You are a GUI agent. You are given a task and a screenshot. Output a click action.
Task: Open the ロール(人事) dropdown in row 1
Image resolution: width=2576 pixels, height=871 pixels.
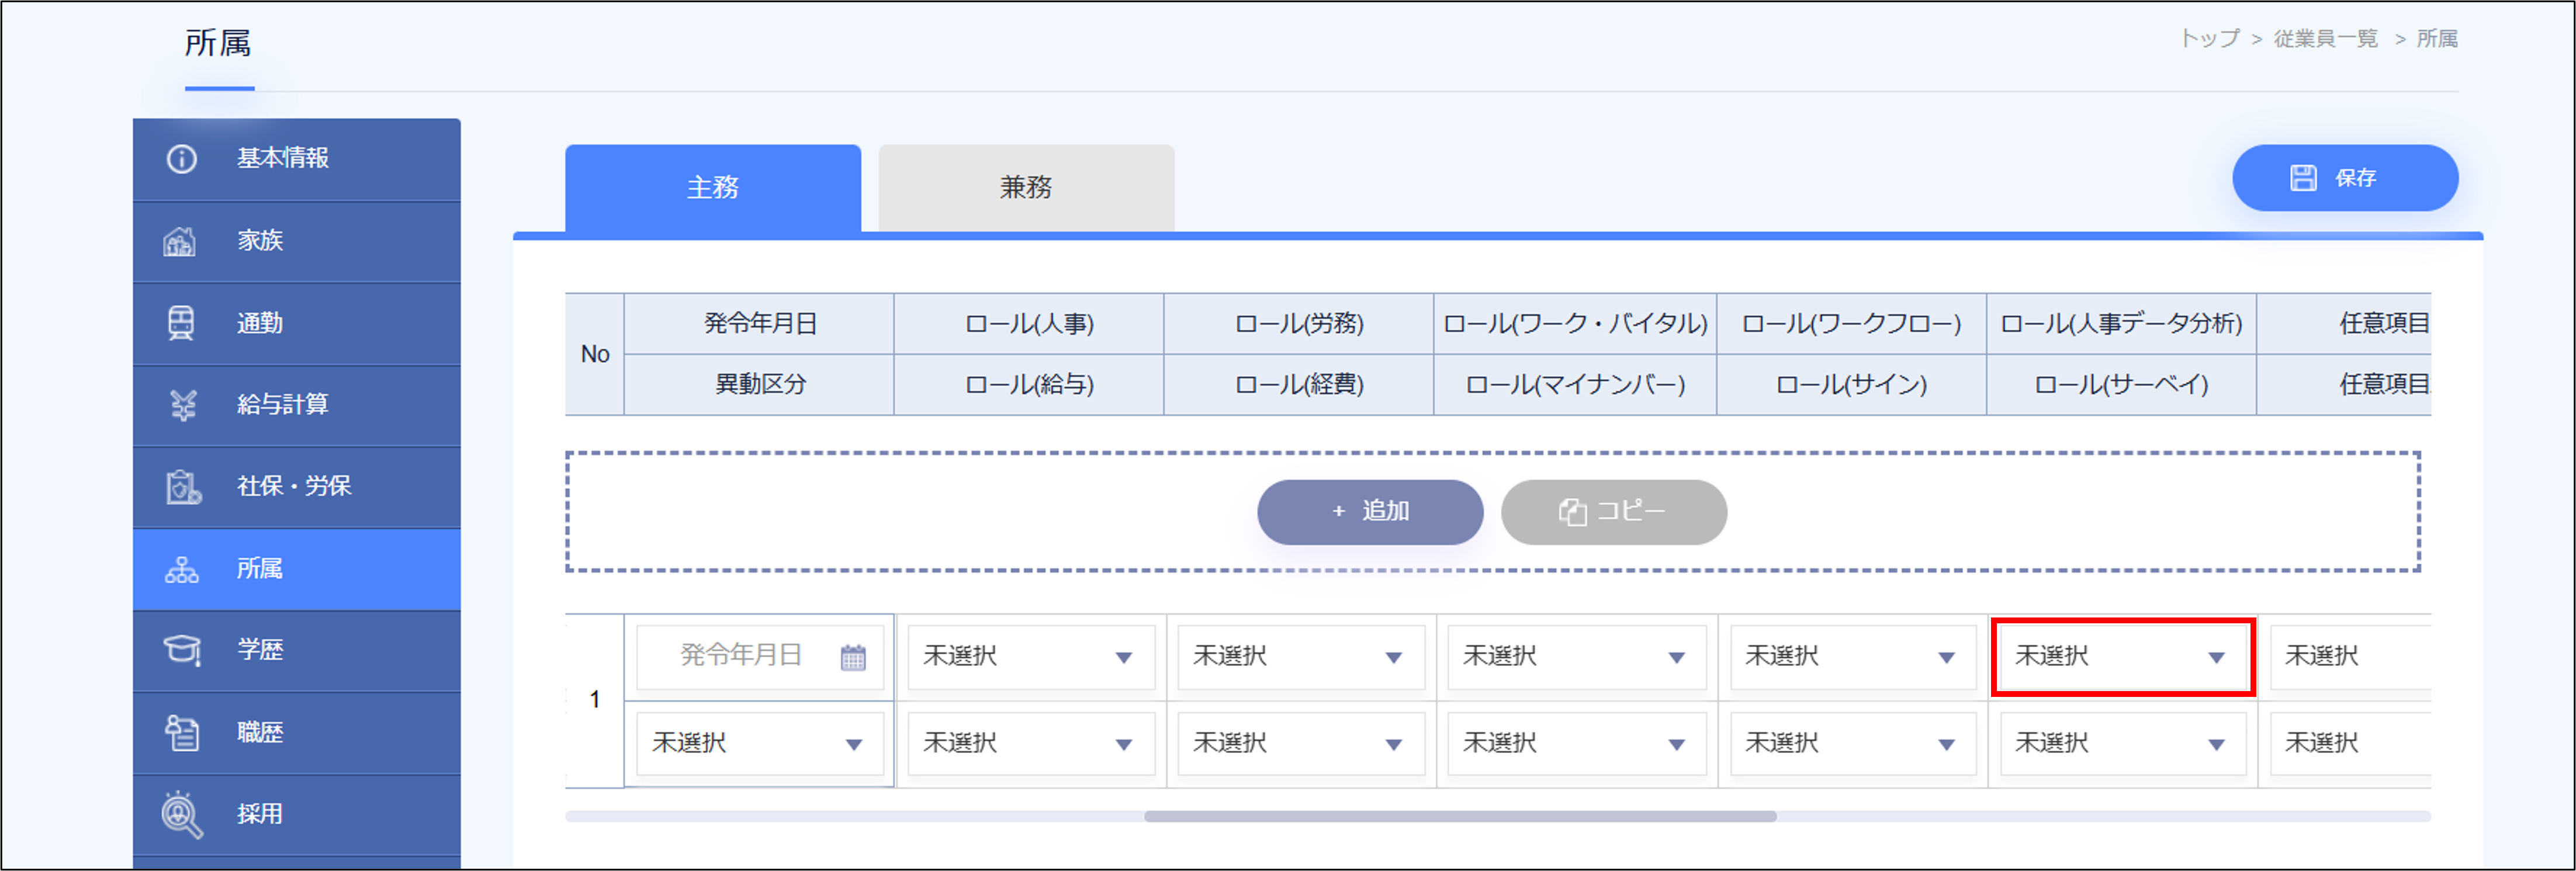pyautogui.click(x=1031, y=657)
